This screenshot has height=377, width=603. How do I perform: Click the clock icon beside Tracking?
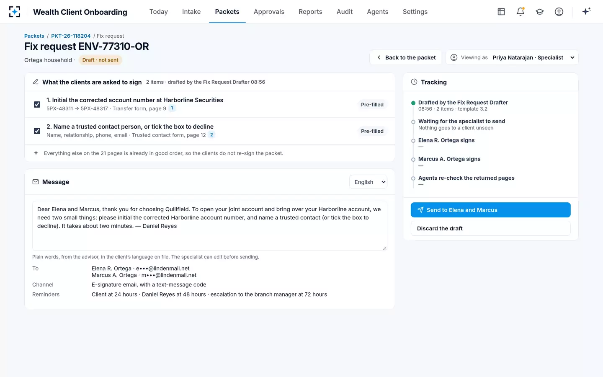(414, 82)
